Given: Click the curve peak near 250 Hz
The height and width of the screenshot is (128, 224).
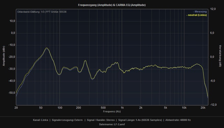Looking at the screenshot, I should (85, 61).
